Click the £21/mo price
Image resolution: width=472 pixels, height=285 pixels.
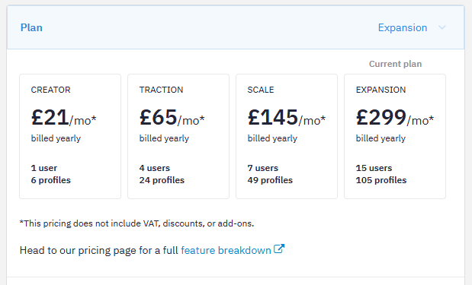pyautogui.click(x=64, y=118)
